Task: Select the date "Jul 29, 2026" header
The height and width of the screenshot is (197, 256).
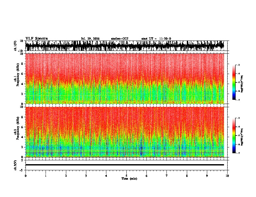Action: (x=90, y=39)
